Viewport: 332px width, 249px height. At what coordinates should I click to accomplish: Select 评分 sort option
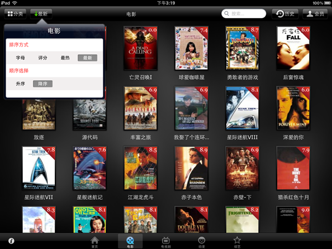click(x=43, y=58)
